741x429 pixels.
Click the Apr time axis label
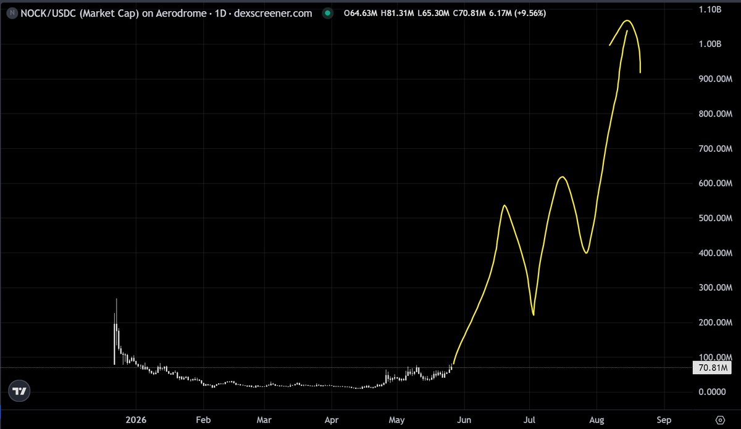[x=332, y=420]
